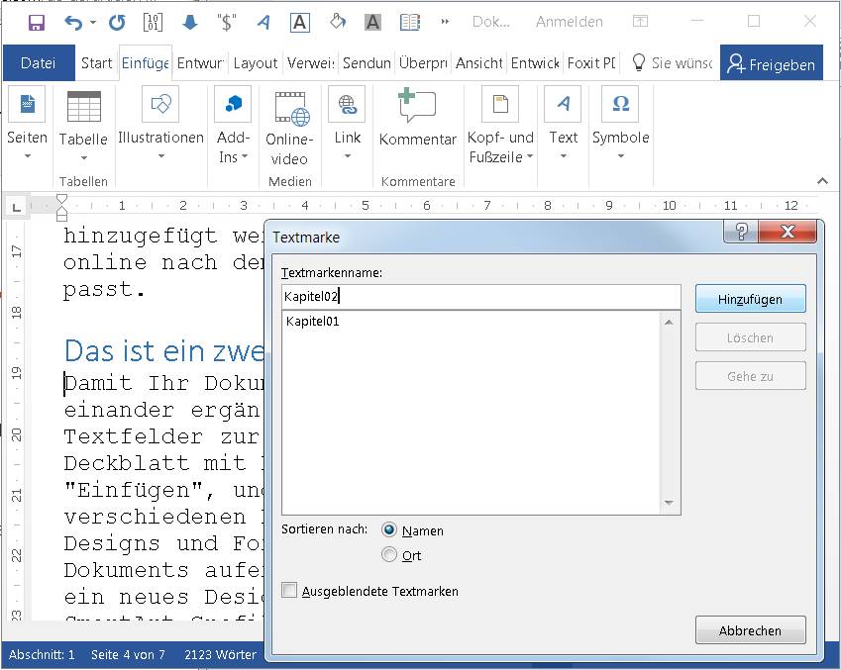The width and height of the screenshot is (841, 670).
Task: Open the Datei backstage menu
Action: point(39,62)
